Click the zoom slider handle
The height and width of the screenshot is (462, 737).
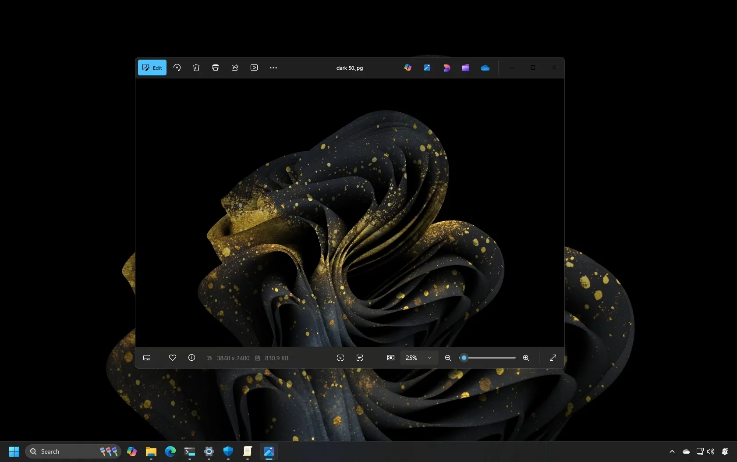point(464,358)
